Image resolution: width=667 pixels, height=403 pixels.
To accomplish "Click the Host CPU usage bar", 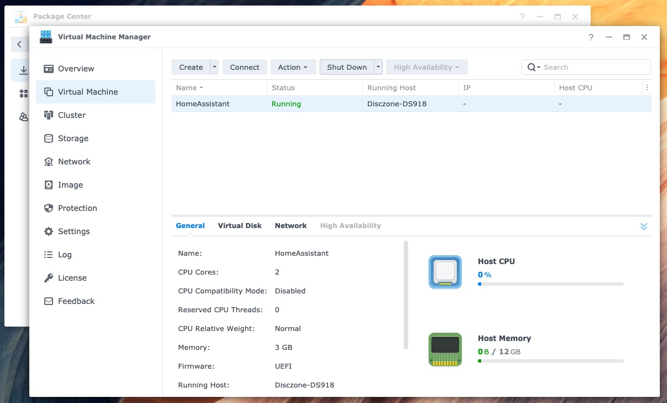I will [x=551, y=284].
